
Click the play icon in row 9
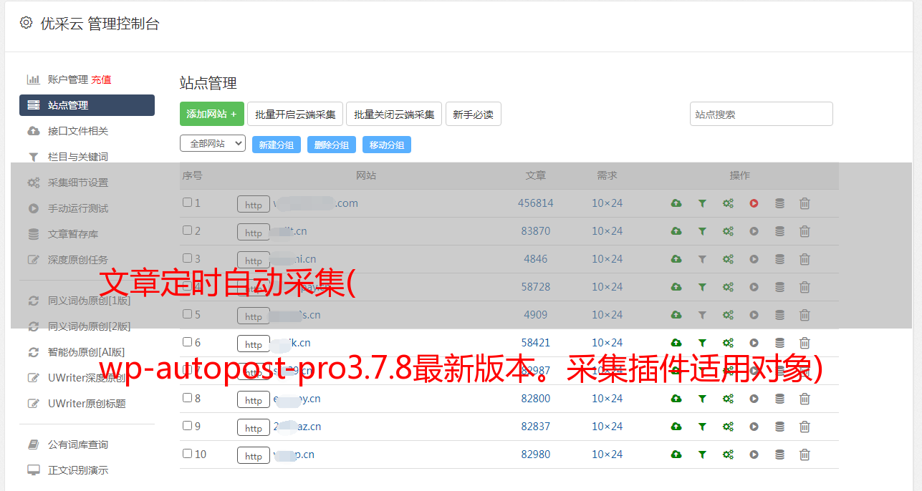pos(754,427)
